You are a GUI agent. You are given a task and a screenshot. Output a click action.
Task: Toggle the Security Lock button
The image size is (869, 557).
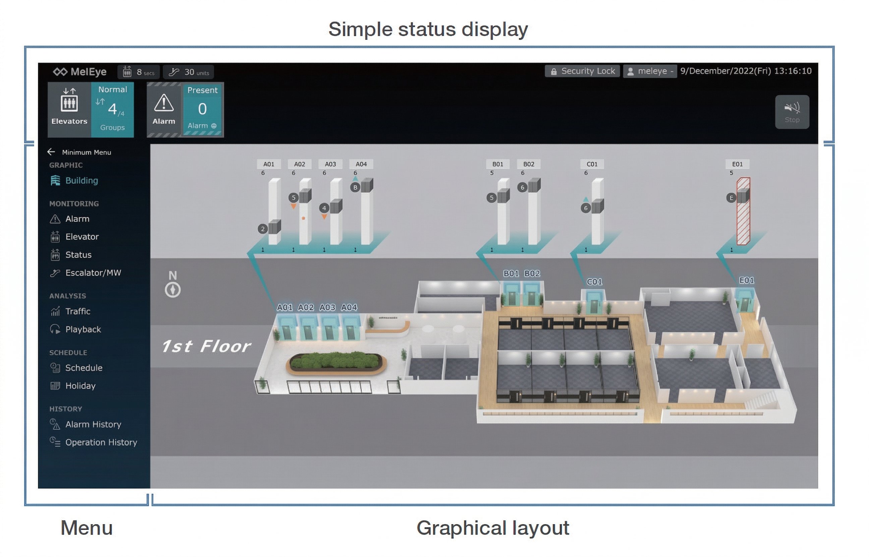click(582, 71)
